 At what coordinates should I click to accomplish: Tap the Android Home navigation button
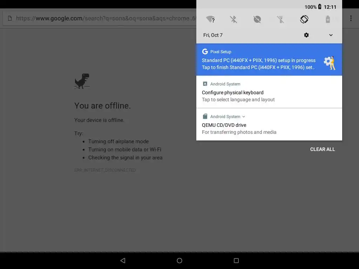point(179,261)
